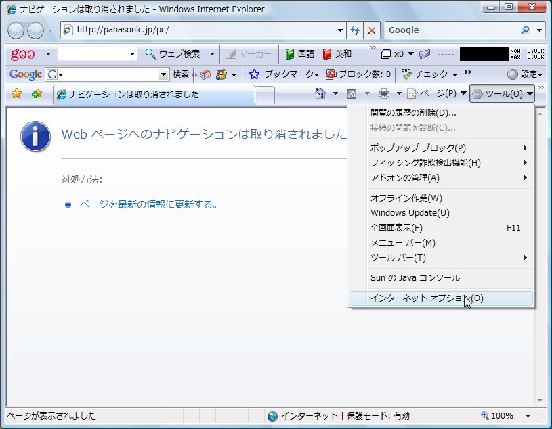Click the RSS feeds icon

(352, 94)
